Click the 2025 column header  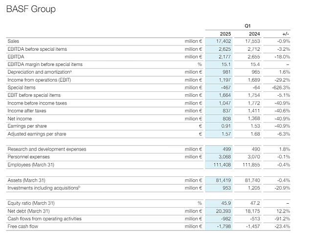tap(225, 34)
